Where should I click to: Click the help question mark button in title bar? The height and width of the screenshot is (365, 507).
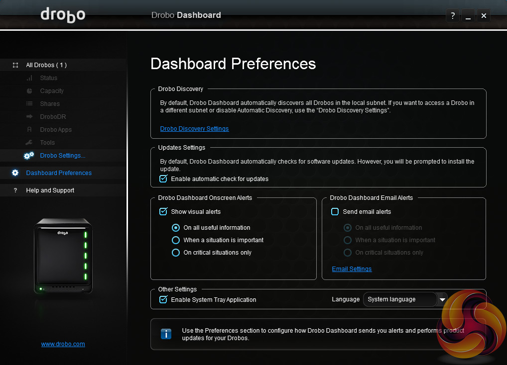point(452,16)
